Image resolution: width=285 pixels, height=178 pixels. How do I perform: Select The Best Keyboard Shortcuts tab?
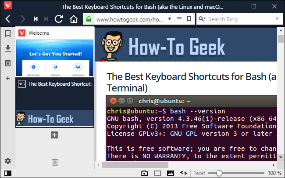tap(55, 102)
